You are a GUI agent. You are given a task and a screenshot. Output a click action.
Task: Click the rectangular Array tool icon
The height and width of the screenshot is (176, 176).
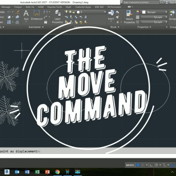tap(9, 22)
